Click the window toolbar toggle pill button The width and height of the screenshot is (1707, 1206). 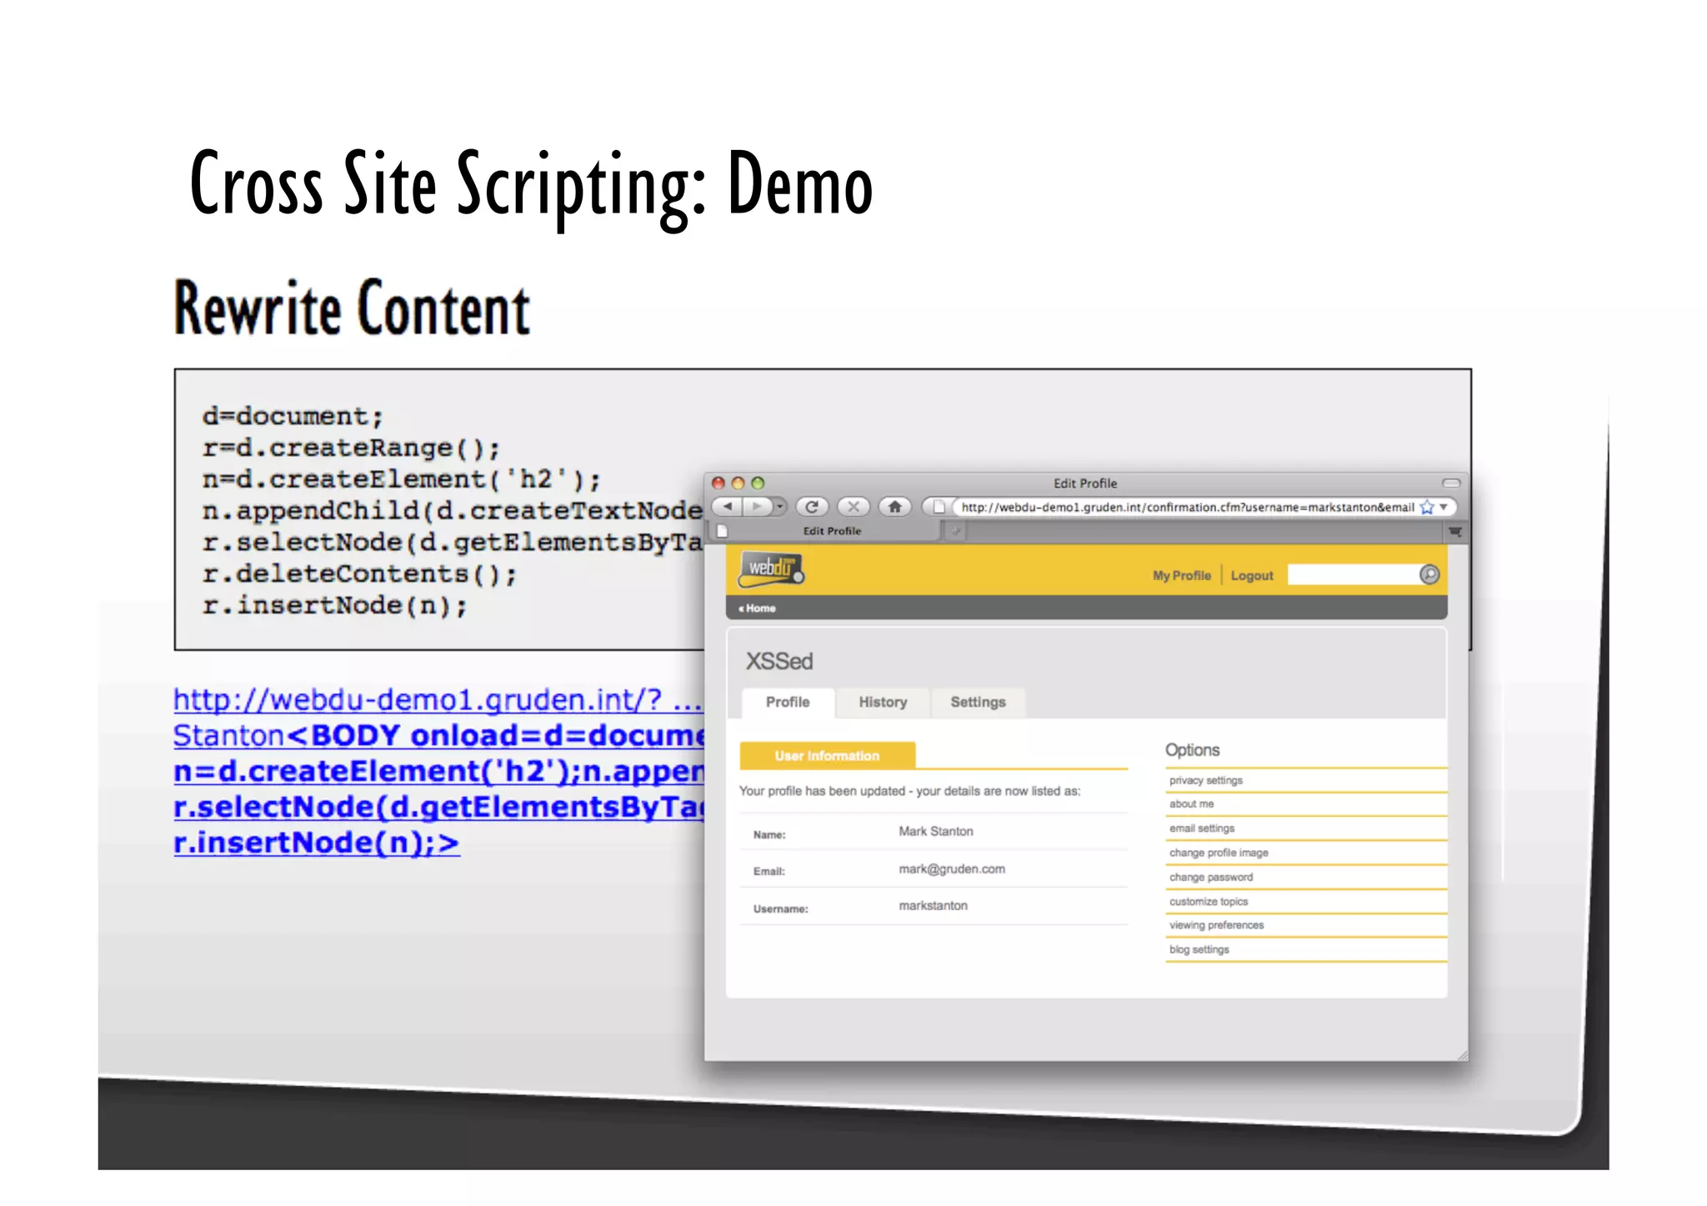[1451, 483]
